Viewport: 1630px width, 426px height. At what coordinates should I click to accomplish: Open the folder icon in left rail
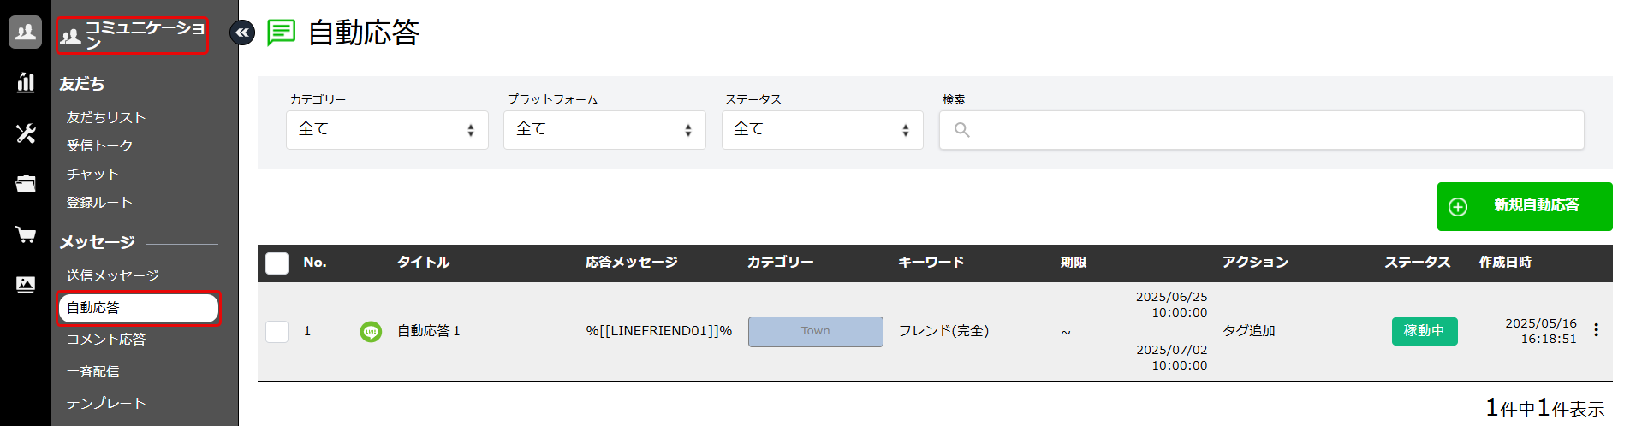coord(26,183)
